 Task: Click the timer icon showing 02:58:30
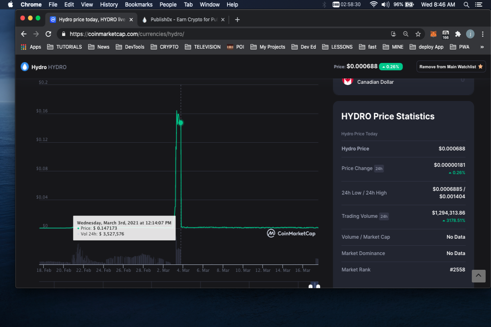click(x=346, y=4)
